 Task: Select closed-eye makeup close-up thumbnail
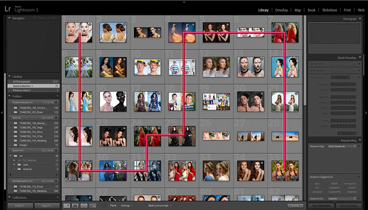(x=216, y=136)
